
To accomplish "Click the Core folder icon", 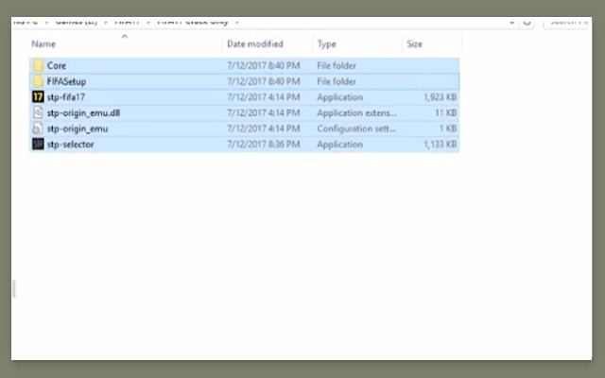I will coord(38,65).
